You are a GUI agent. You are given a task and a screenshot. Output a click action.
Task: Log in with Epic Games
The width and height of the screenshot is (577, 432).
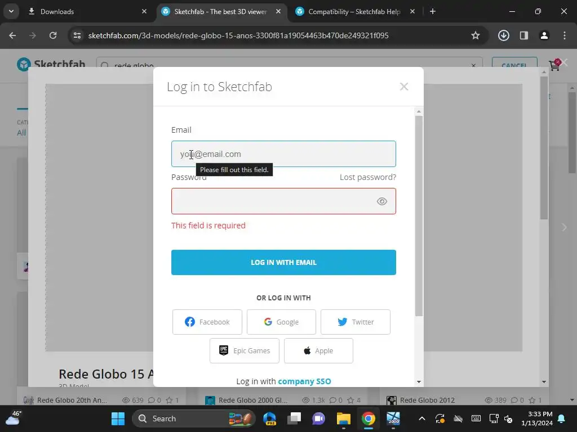(245, 351)
